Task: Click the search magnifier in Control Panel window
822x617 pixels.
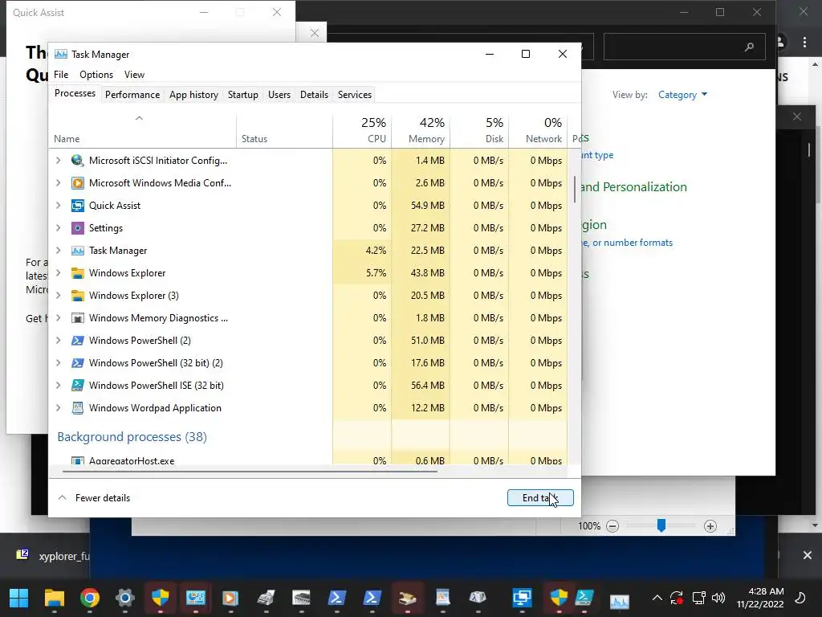Action: 749,47
